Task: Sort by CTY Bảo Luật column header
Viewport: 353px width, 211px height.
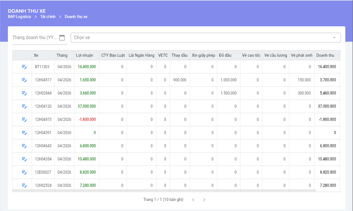Action: 113,55
